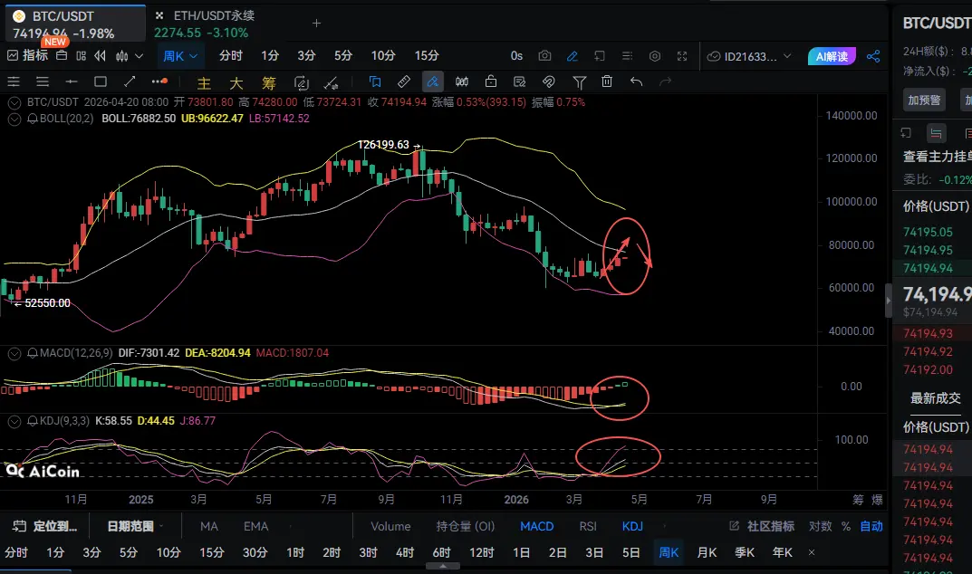Viewport: 972px width, 574px height.
Task: Click the share icon beside AI解读
Action: tap(873, 56)
